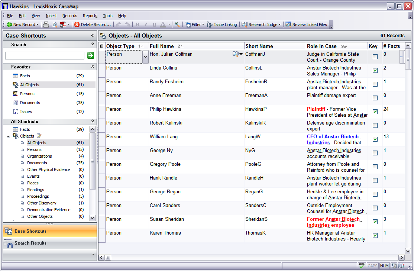Click the Delete Record button
Image resolution: width=414 pixels, height=271 pixels.
click(93, 25)
